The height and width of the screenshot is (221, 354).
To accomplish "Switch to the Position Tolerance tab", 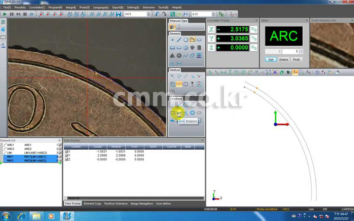I will coord(116,203).
